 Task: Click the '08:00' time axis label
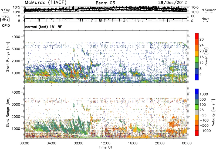(x=79, y=143)
